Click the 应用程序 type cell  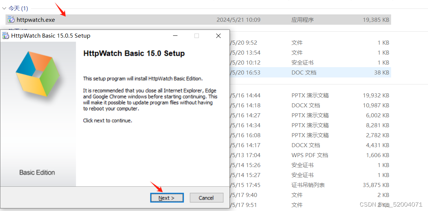point(302,20)
